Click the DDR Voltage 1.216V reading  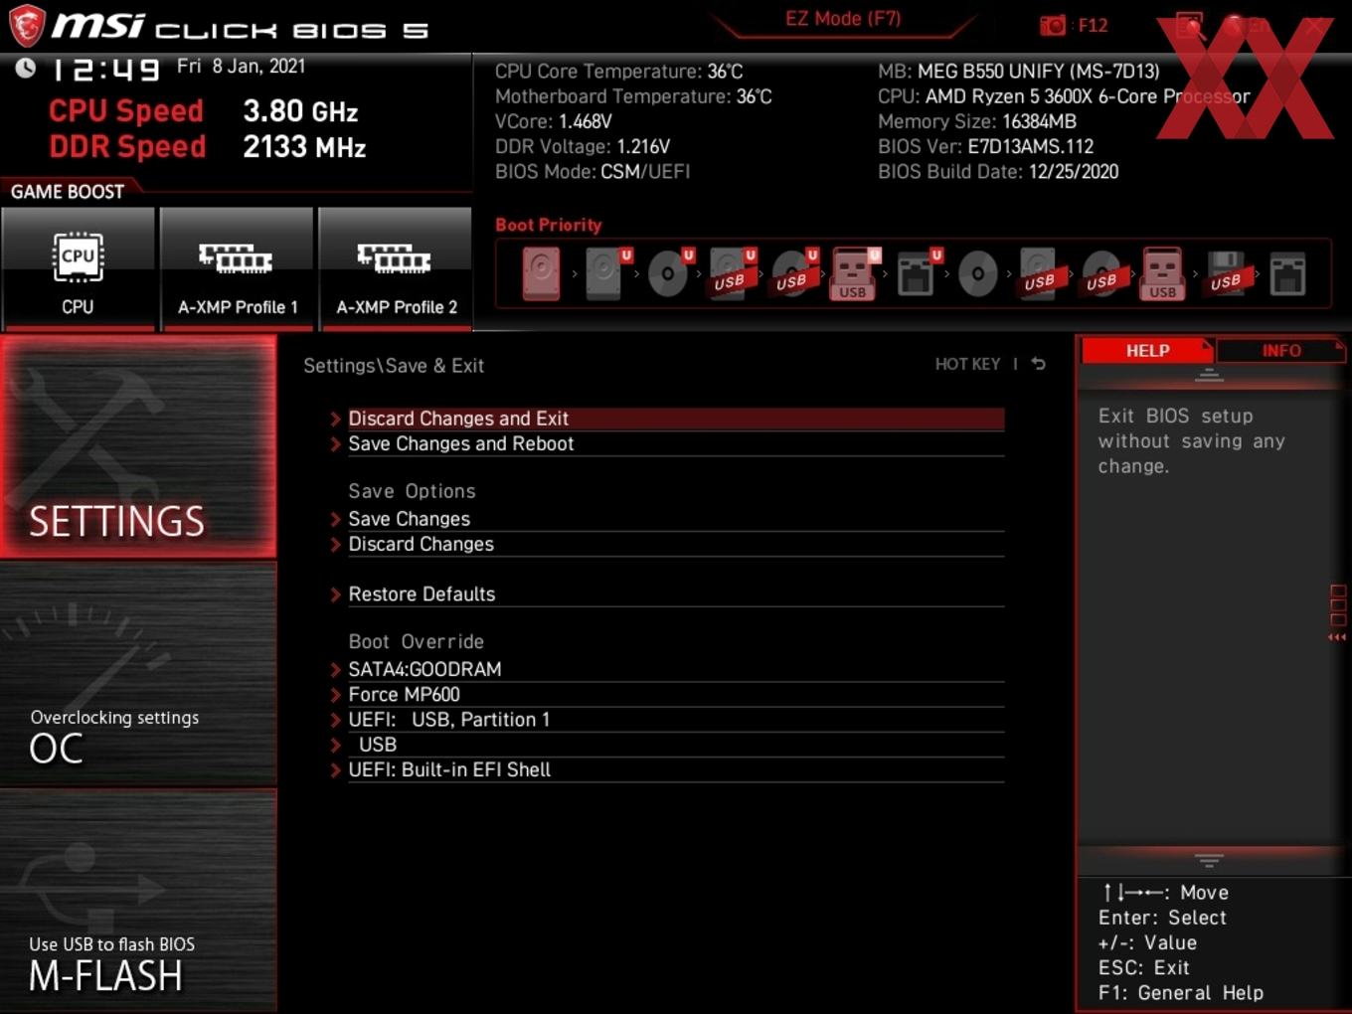tap(583, 146)
